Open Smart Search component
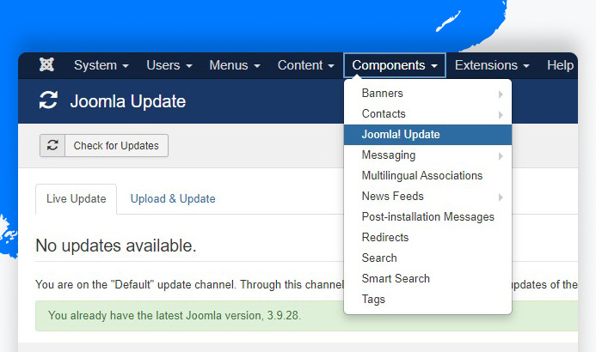The image size is (596, 352). coord(427,278)
